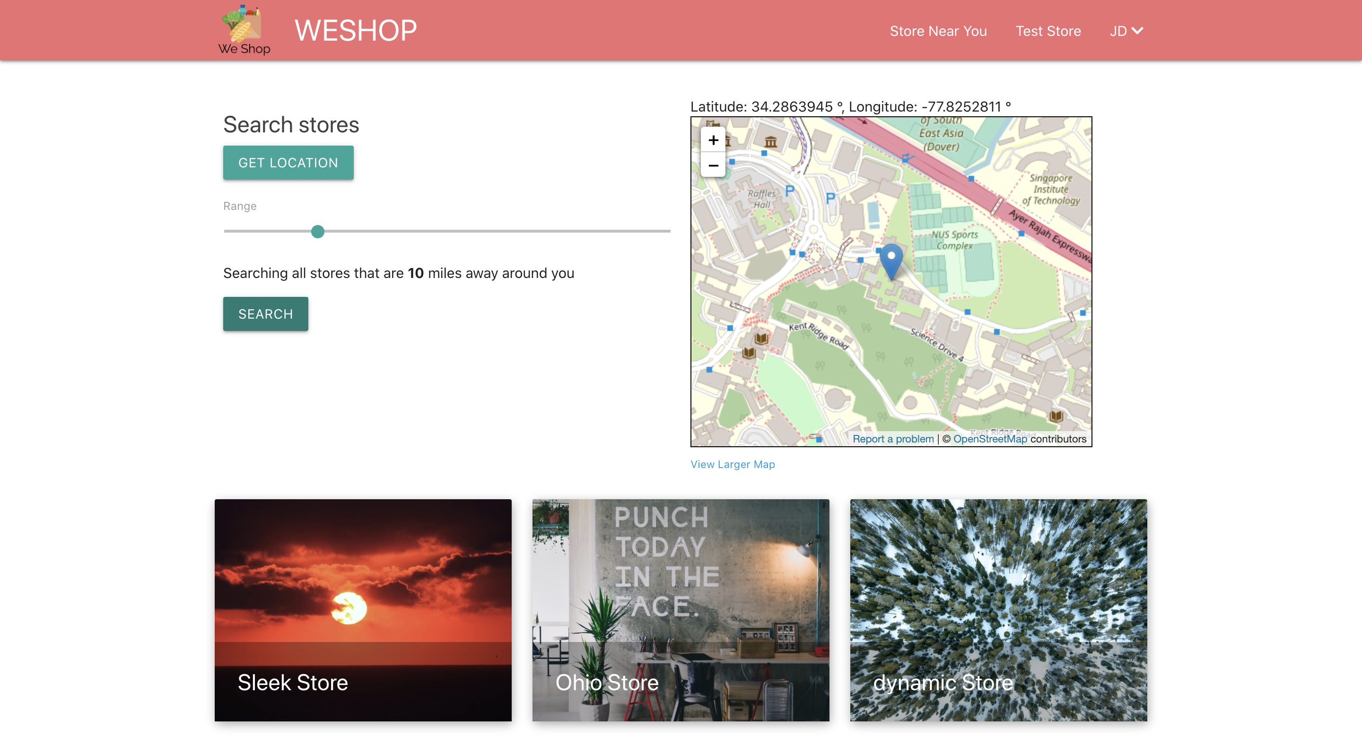The width and height of the screenshot is (1362, 746).
Task: Click the museum icon on the map
Action: click(770, 142)
